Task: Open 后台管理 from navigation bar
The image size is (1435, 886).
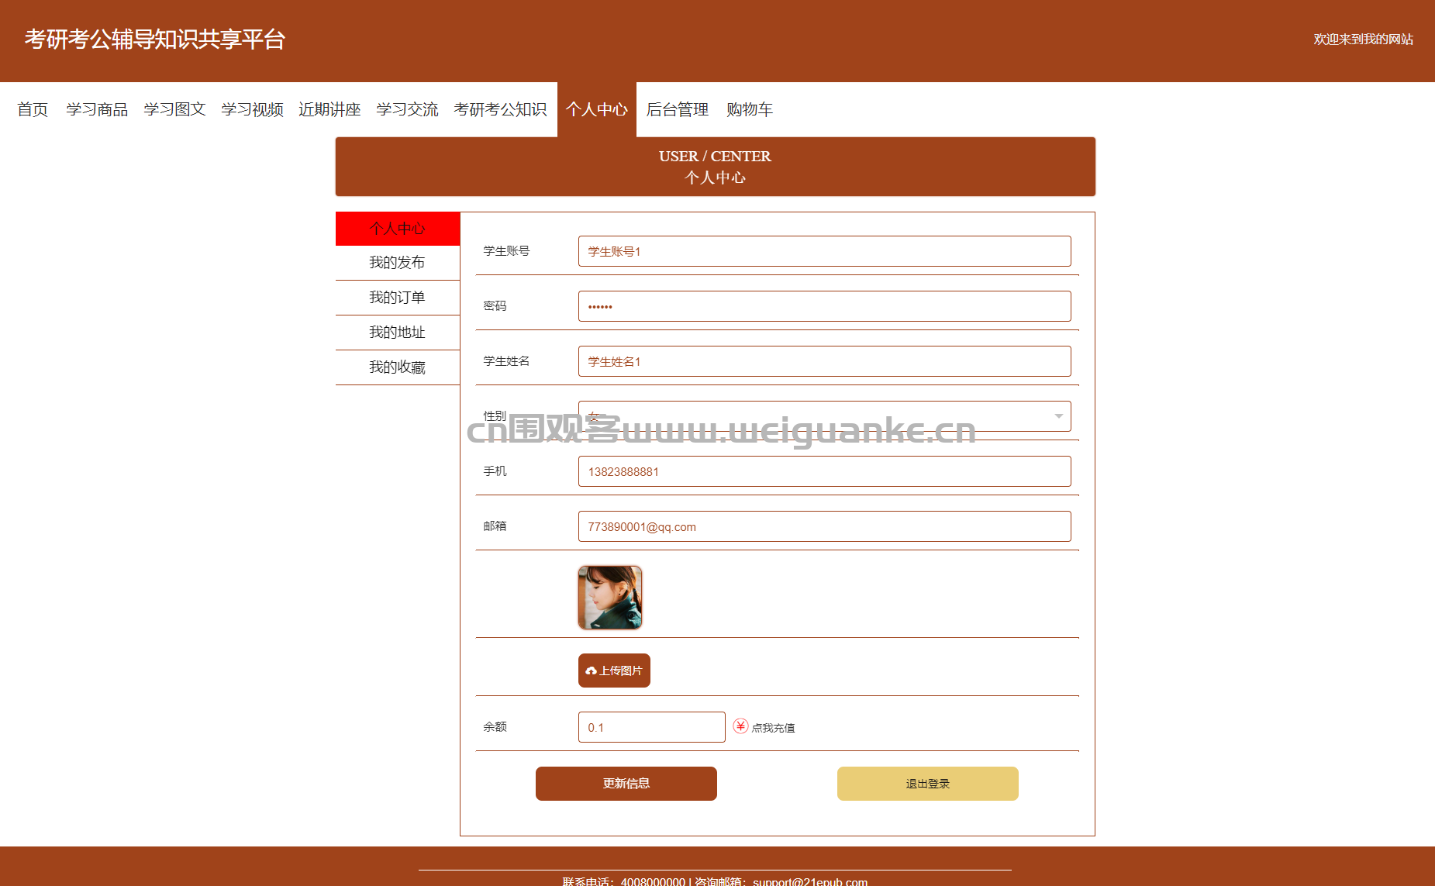Action: 677,109
